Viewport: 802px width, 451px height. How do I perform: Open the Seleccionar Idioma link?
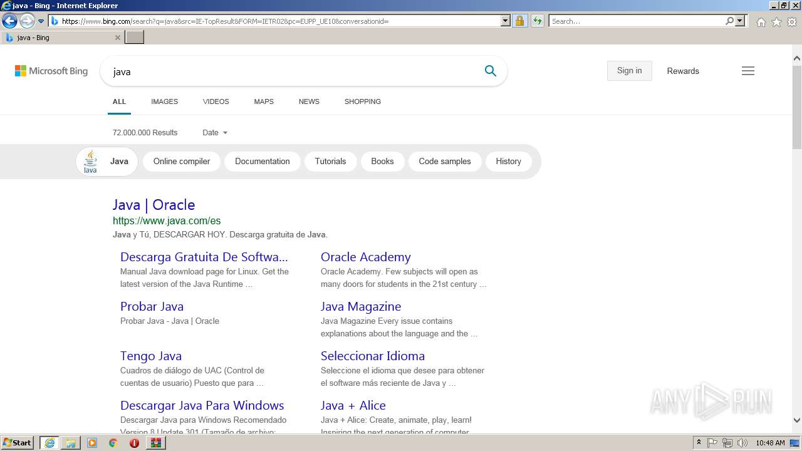[x=373, y=356]
